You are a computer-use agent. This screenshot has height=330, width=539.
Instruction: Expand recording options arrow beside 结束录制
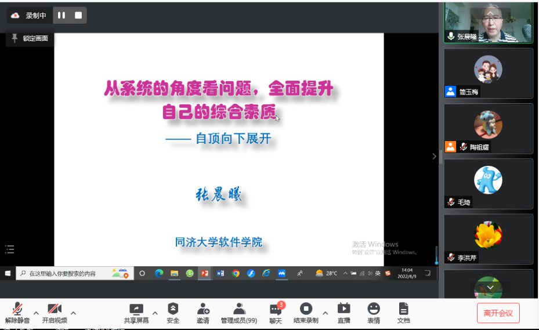[x=325, y=313]
